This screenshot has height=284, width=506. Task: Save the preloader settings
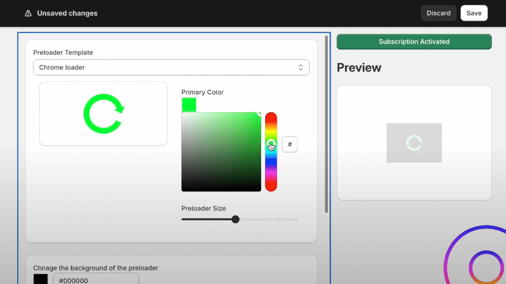pos(474,13)
